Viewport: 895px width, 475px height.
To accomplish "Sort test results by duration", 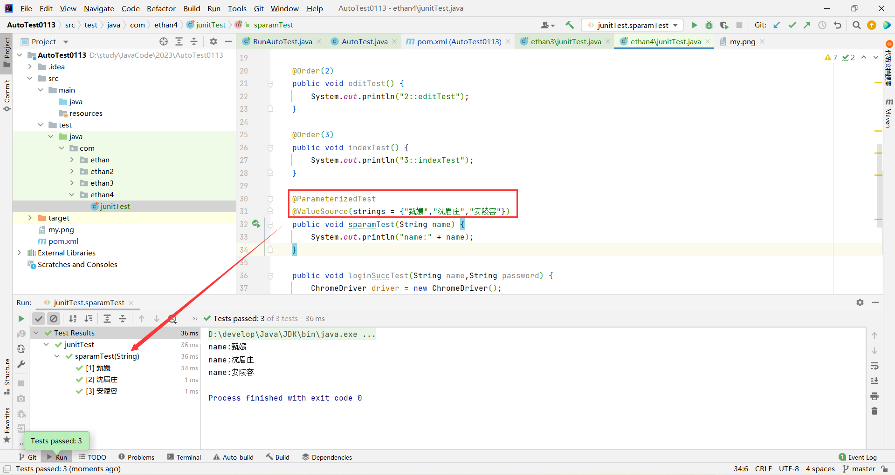I will (88, 319).
